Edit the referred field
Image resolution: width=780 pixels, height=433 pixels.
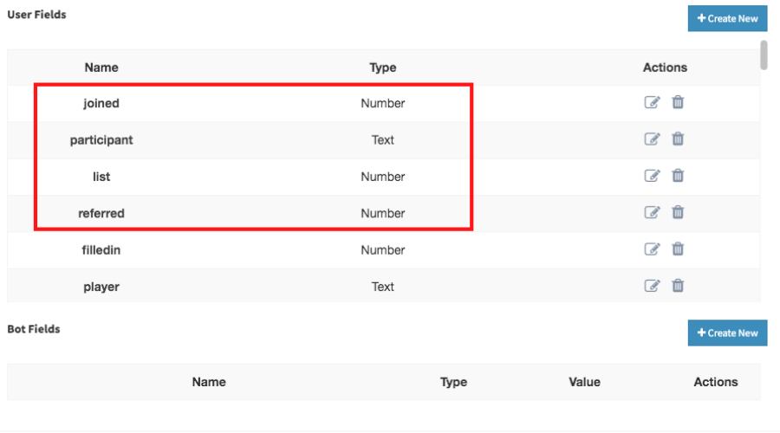[x=652, y=213]
